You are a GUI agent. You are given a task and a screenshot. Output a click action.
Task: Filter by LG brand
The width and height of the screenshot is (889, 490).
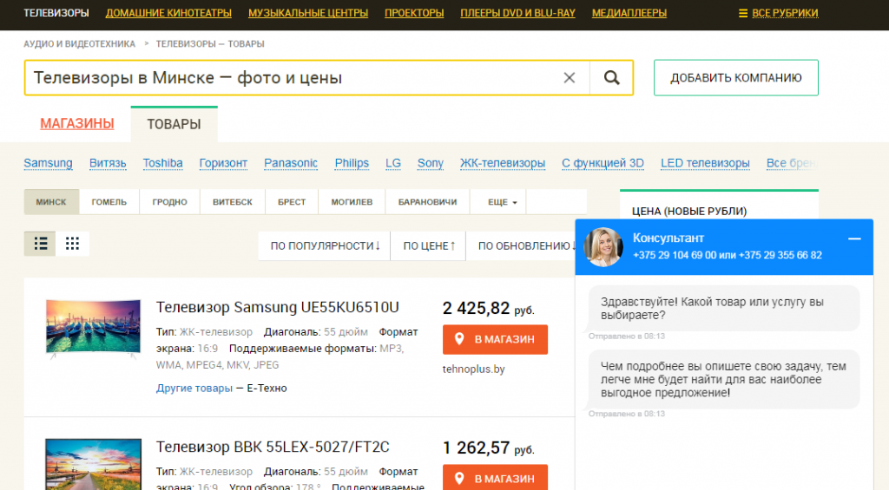click(393, 163)
